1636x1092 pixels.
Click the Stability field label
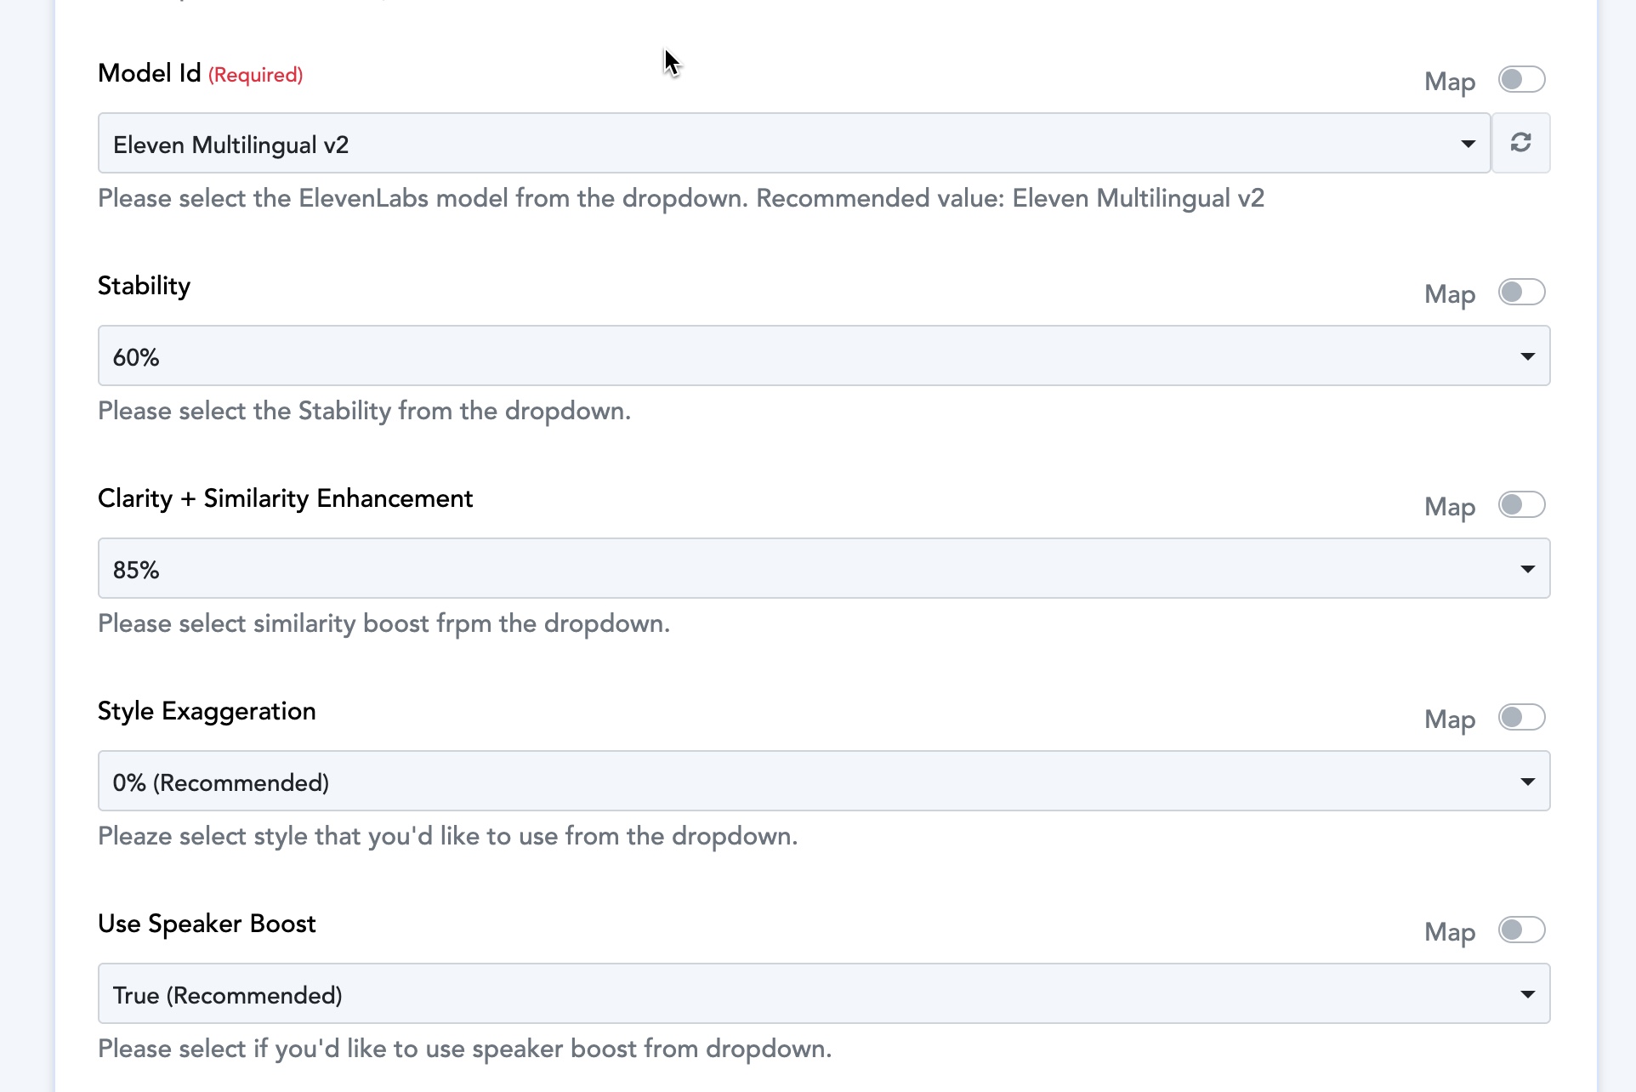click(x=144, y=286)
